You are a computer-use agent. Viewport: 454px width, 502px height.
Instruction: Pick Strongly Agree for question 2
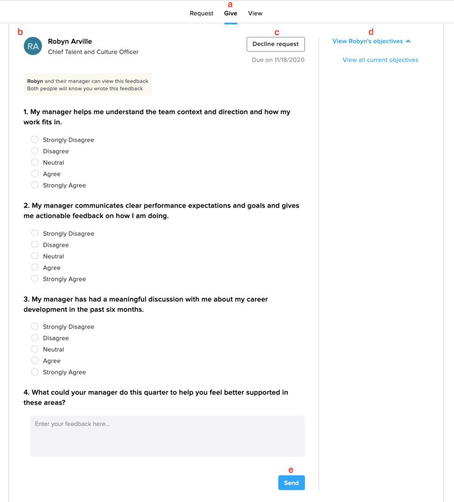(35, 279)
